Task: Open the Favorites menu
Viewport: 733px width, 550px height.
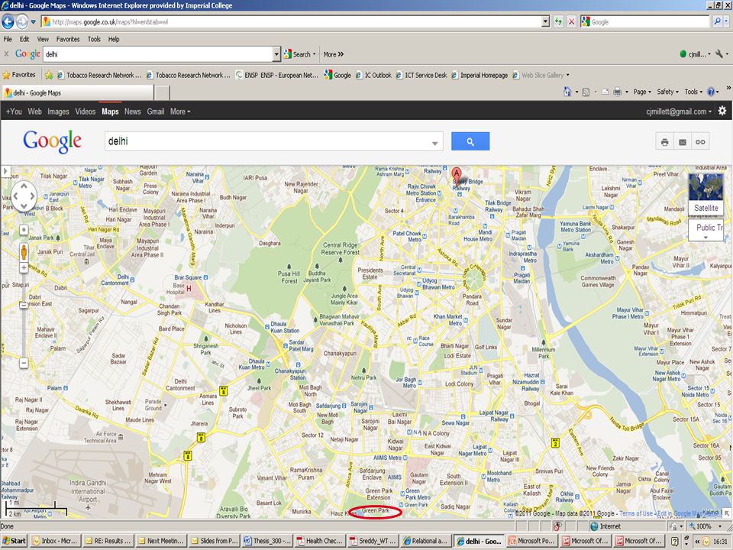Action: [x=68, y=39]
